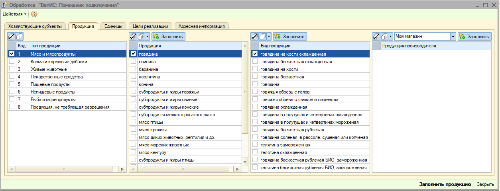Click the Закрыть button at the bottom
Image resolution: width=500 pixels, height=191 pixels.
click(486, 184)
